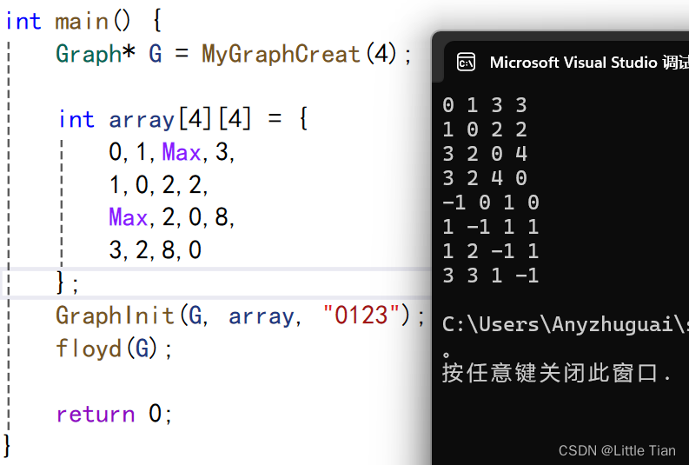The image size is (689, 465).
Task: Click the 'floyd(G);' call
Action: pyautogui.click(x=113, y=348)
